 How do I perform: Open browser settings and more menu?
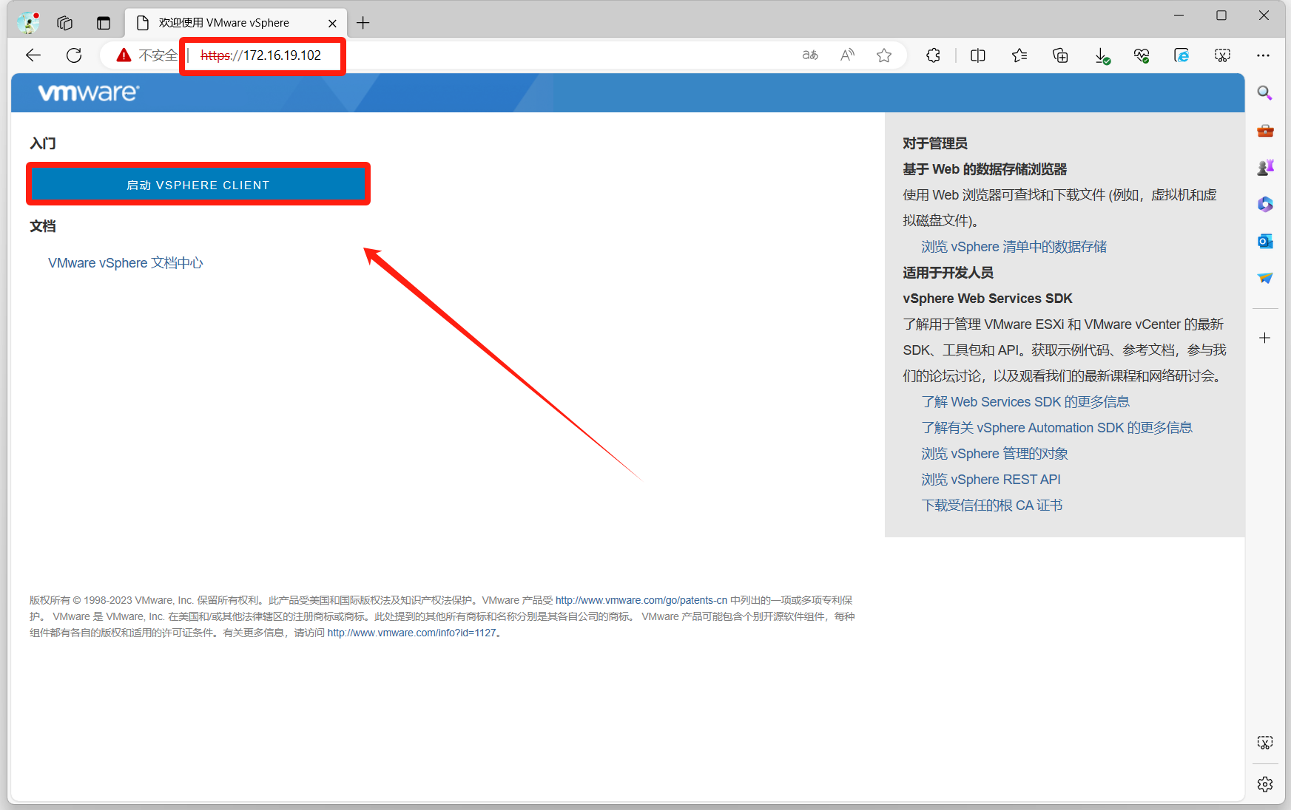[x=1263, y=55]
